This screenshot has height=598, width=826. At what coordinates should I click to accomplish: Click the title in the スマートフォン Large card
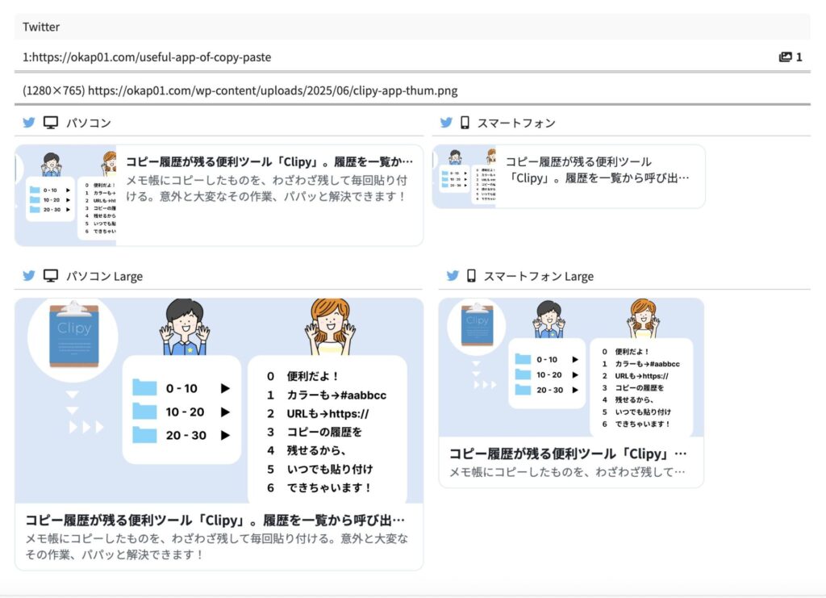[568, 454]
